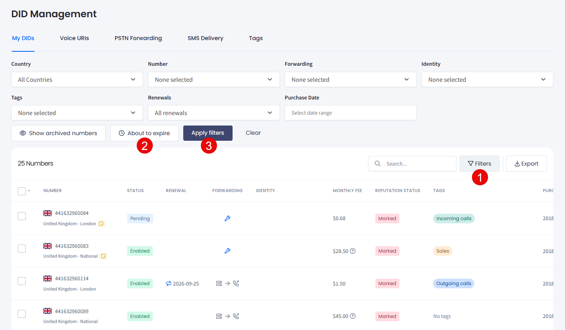
Task: Click the help icon next to $28.50
Action: [353, 251]
